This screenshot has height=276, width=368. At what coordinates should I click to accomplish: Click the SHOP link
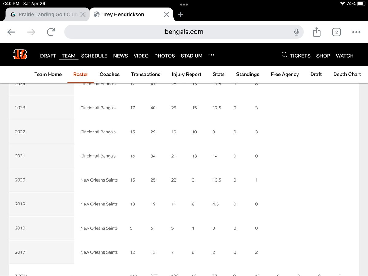coord(323,56)
